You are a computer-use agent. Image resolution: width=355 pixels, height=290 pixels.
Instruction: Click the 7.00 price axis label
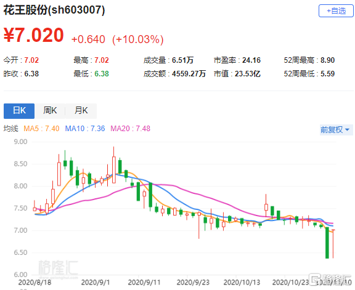[20, 230]
